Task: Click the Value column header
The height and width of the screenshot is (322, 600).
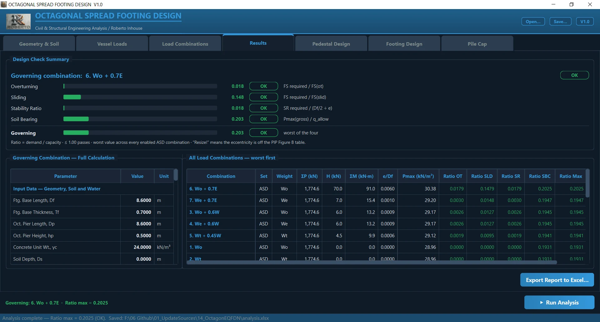Action: pyautogui.click(x=137, y=176)
